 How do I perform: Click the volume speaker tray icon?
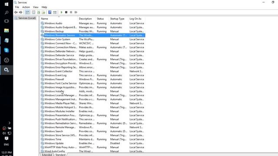coord(4,133)
